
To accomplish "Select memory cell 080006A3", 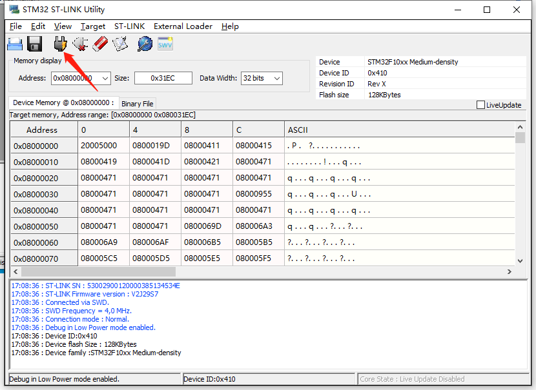I will coord(258,226).
